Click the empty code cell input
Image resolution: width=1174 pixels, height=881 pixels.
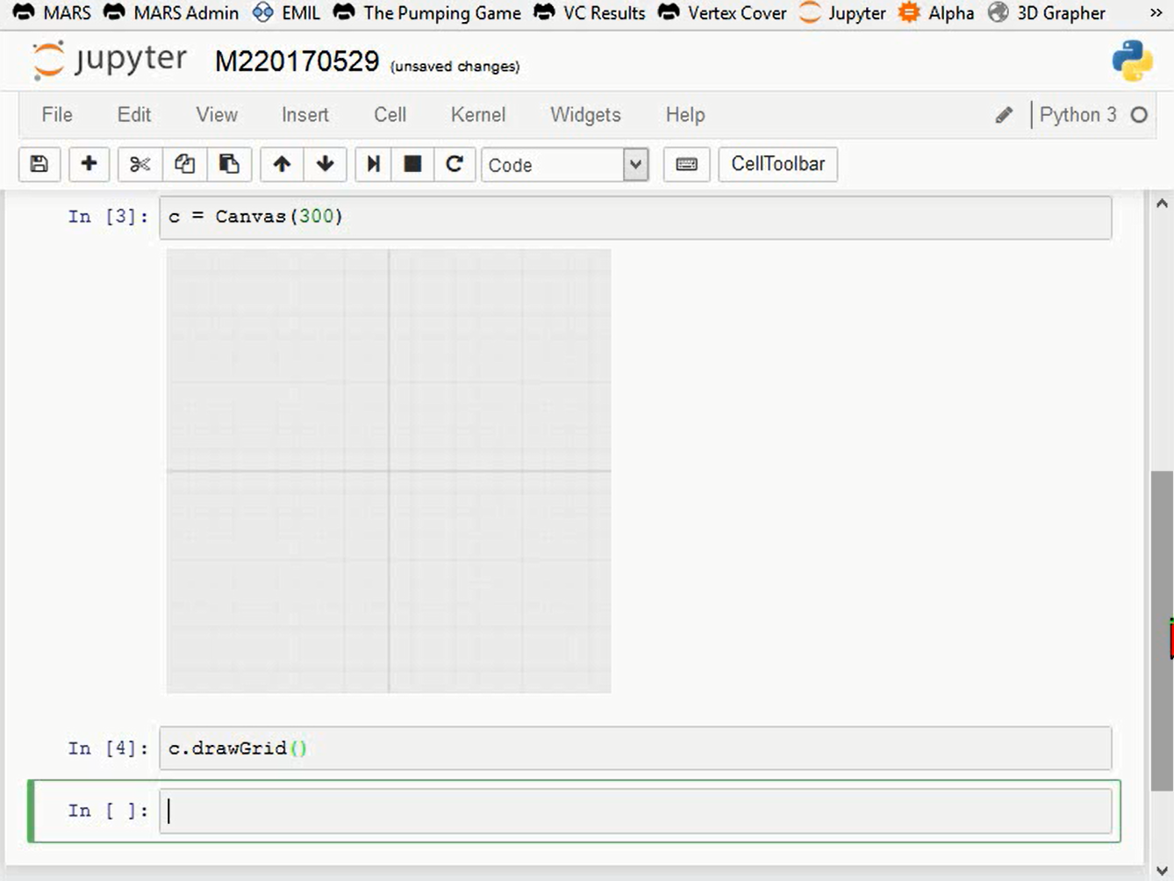pos(635,811)
